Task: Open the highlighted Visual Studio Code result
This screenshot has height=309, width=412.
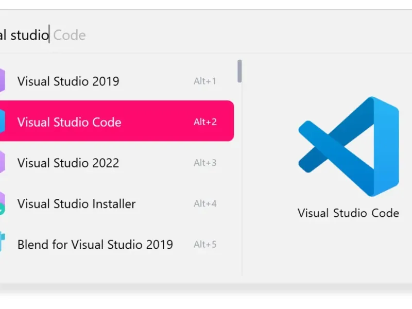Action: [70, 122]
